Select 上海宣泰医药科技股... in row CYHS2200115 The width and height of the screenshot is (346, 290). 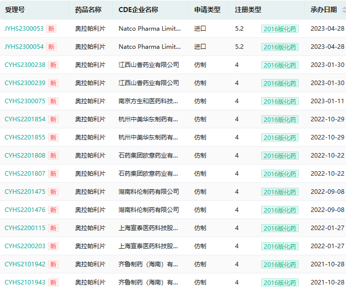[x=148, y=228]
